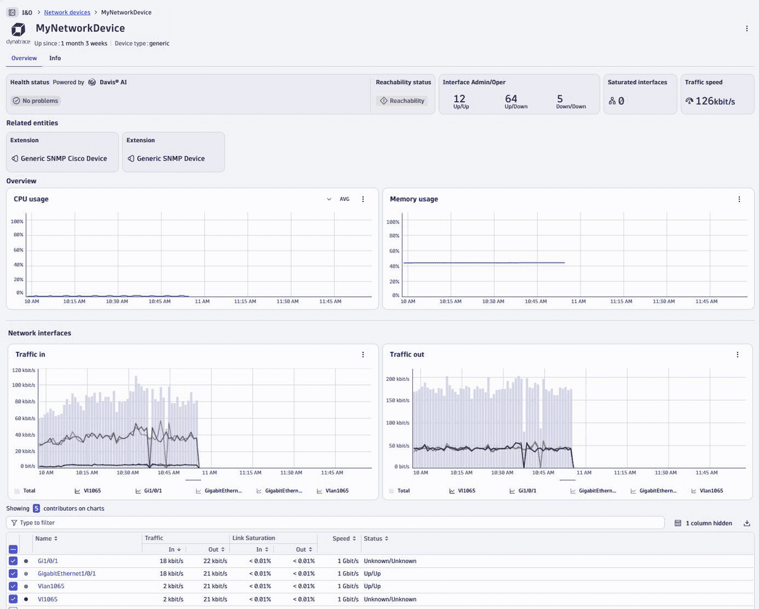
Task: Click the 126kbit/s traffic speed value
Action: click(715, 101)
